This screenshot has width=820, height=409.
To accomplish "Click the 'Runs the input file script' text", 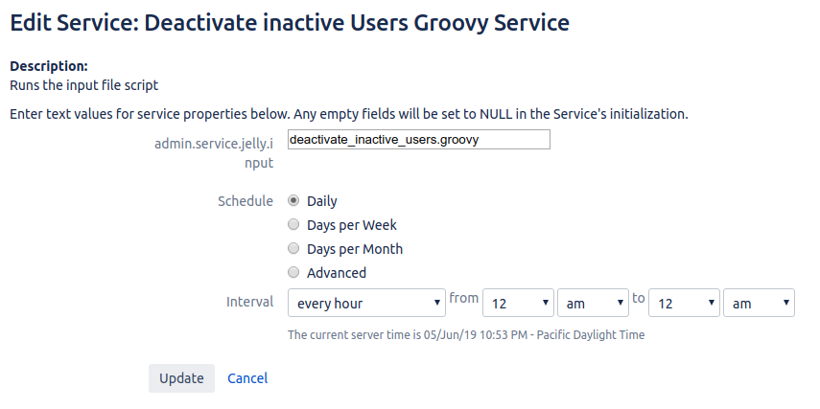I will coord(83,85).
